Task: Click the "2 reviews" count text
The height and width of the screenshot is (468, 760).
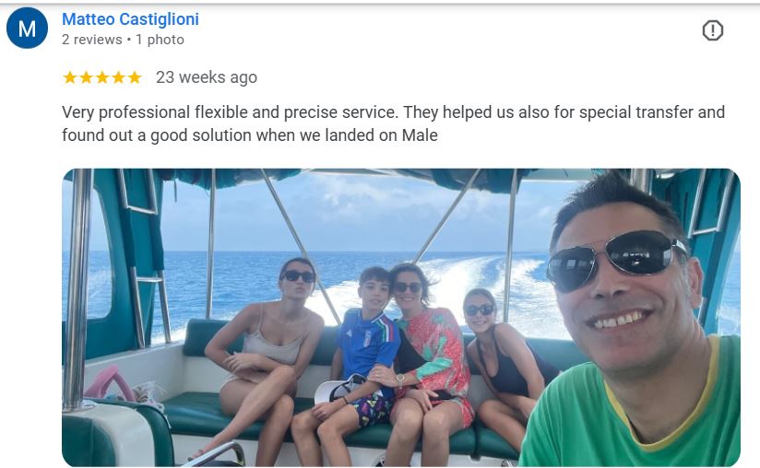Action: pos(92,40)
